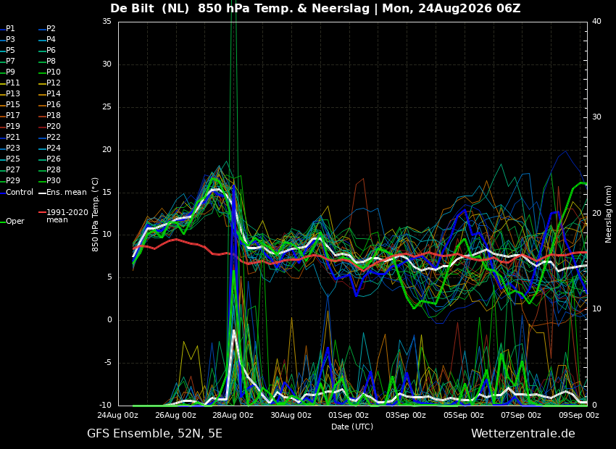The width and height of the screenshot is (616, 449).
Task: Click the P25 legend label
Action: [12, 159]
